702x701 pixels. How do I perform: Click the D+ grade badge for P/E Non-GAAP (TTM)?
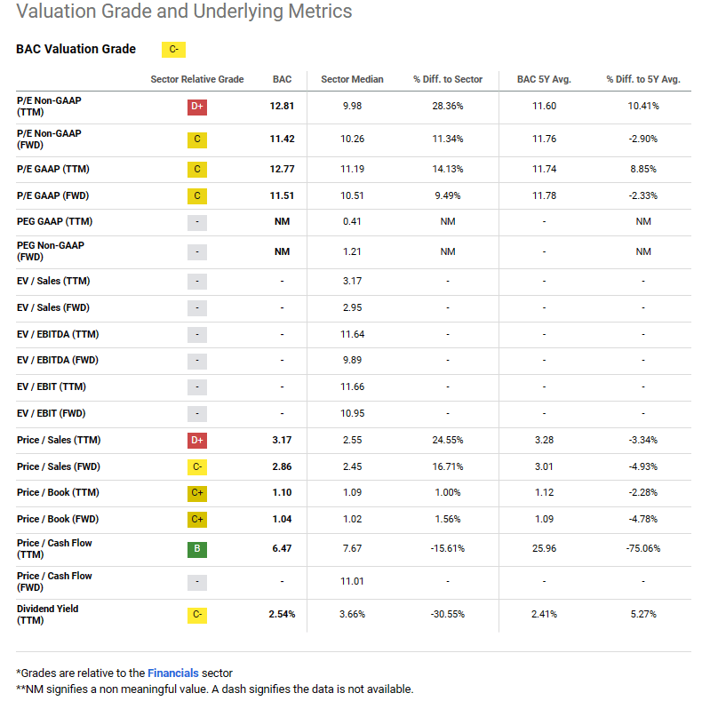click(x=197, y=107)
